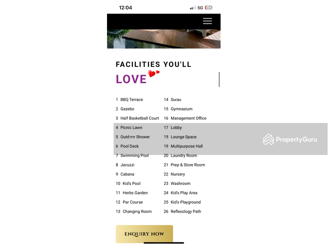Select the Reflexology Path item
328x246 pixels.
point(186,212)
